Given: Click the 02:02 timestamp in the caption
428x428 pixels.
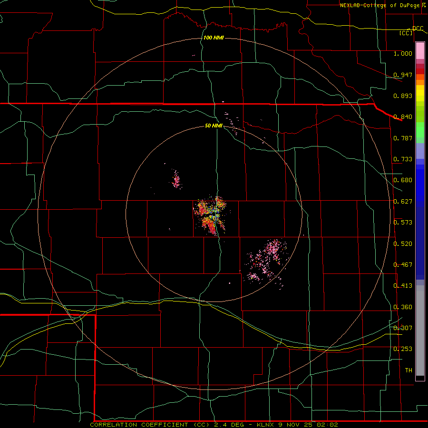Looking at the screenshot, I should point(327,425).
